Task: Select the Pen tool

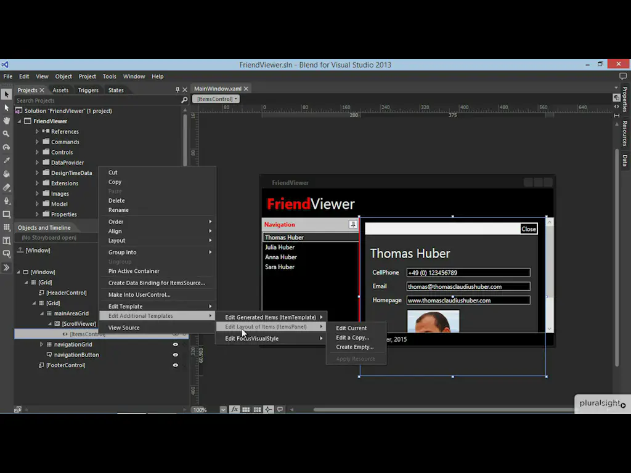Action: click(x=6, y=201)
